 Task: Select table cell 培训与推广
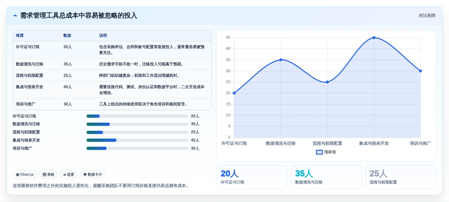(26, 104)
